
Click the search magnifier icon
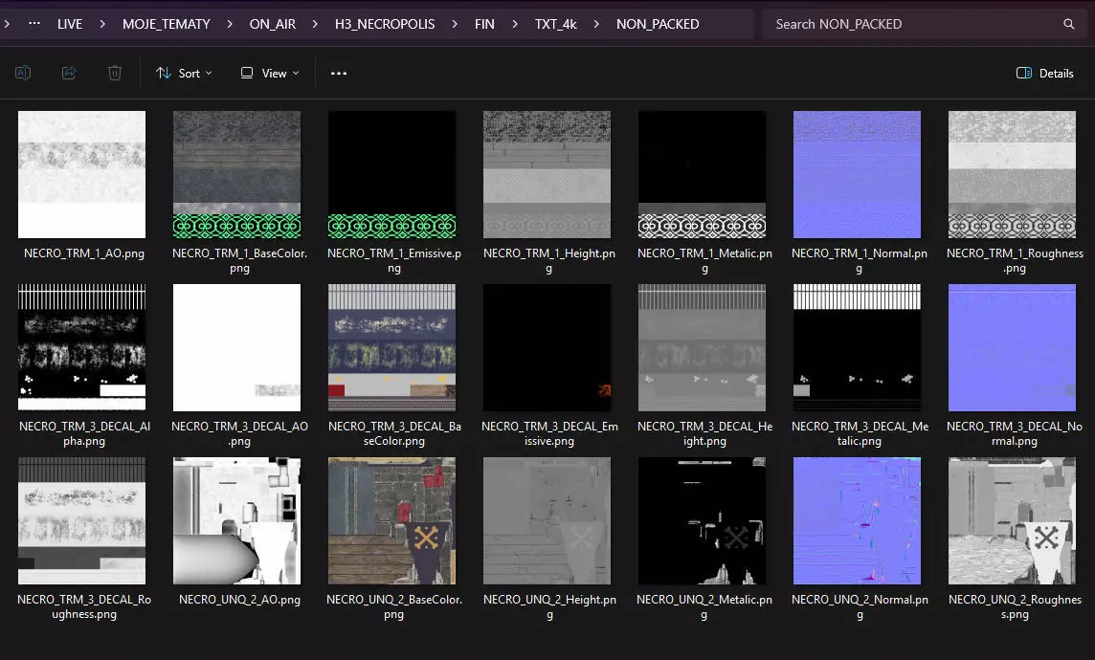click(x=1068, y=24)
